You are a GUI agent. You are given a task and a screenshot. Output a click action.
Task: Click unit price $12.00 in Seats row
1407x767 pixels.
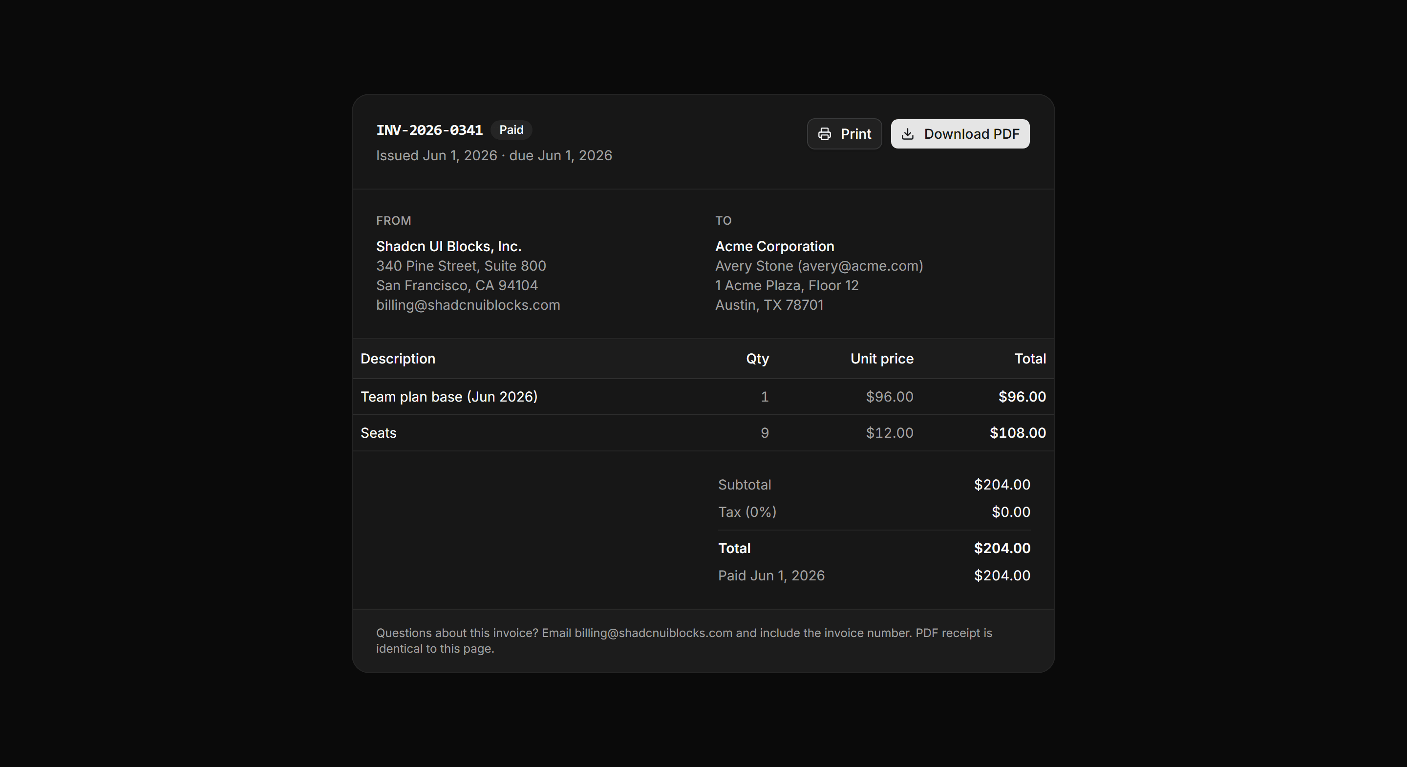[x=889, y=433]
